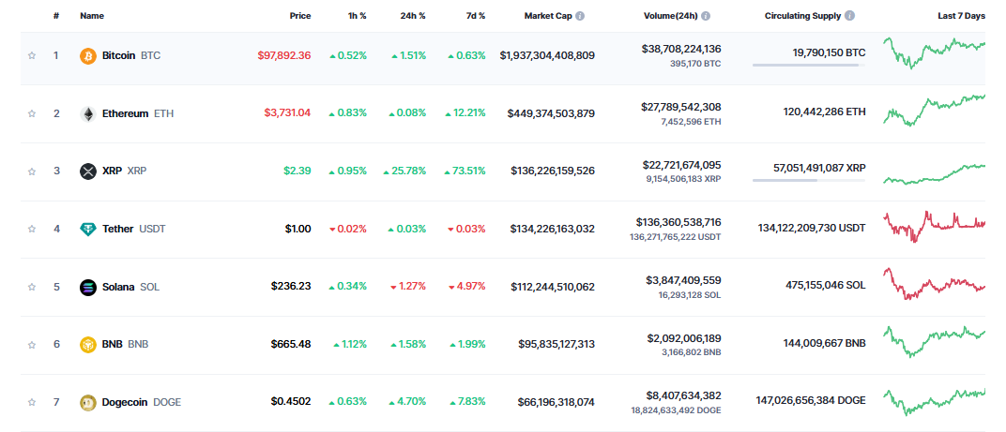The height and width of the screenshot is (432, 1006).
Task: Click Bitcoin price $97,892.36
Action: click(284, 56)
